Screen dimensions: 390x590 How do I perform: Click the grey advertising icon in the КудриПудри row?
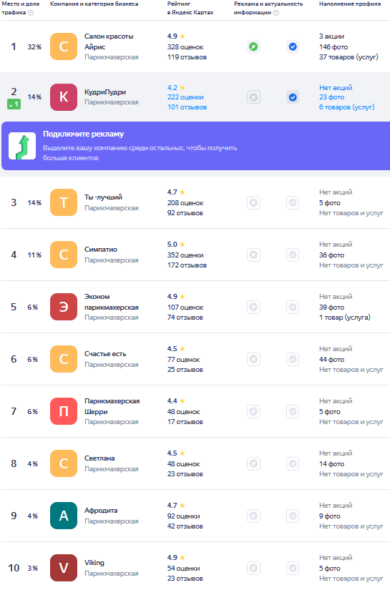point(254,97)
